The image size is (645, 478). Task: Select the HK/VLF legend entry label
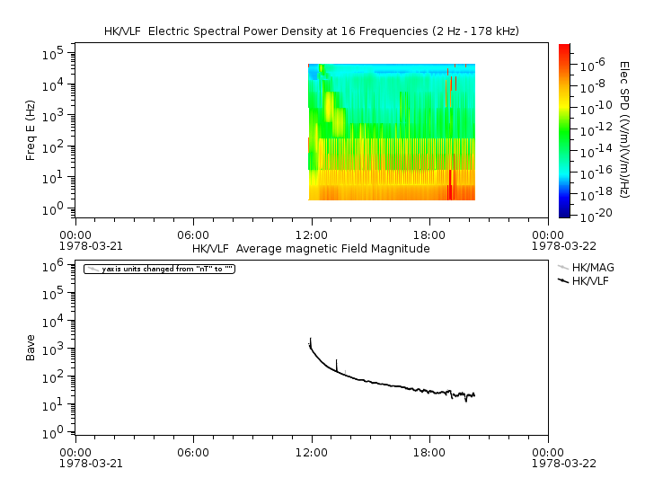593,280
